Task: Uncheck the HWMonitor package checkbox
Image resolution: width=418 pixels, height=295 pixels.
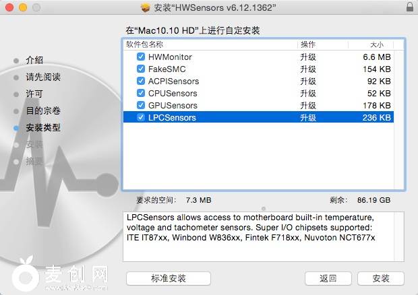Action: pos(141,57)
